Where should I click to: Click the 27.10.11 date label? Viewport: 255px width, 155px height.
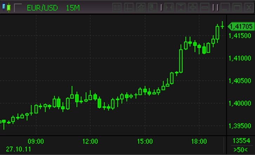pyautogui.click(x=18, y=149)
